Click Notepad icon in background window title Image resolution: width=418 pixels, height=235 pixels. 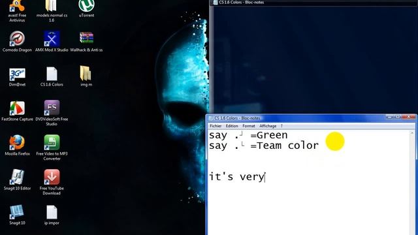tap(215, 3)
